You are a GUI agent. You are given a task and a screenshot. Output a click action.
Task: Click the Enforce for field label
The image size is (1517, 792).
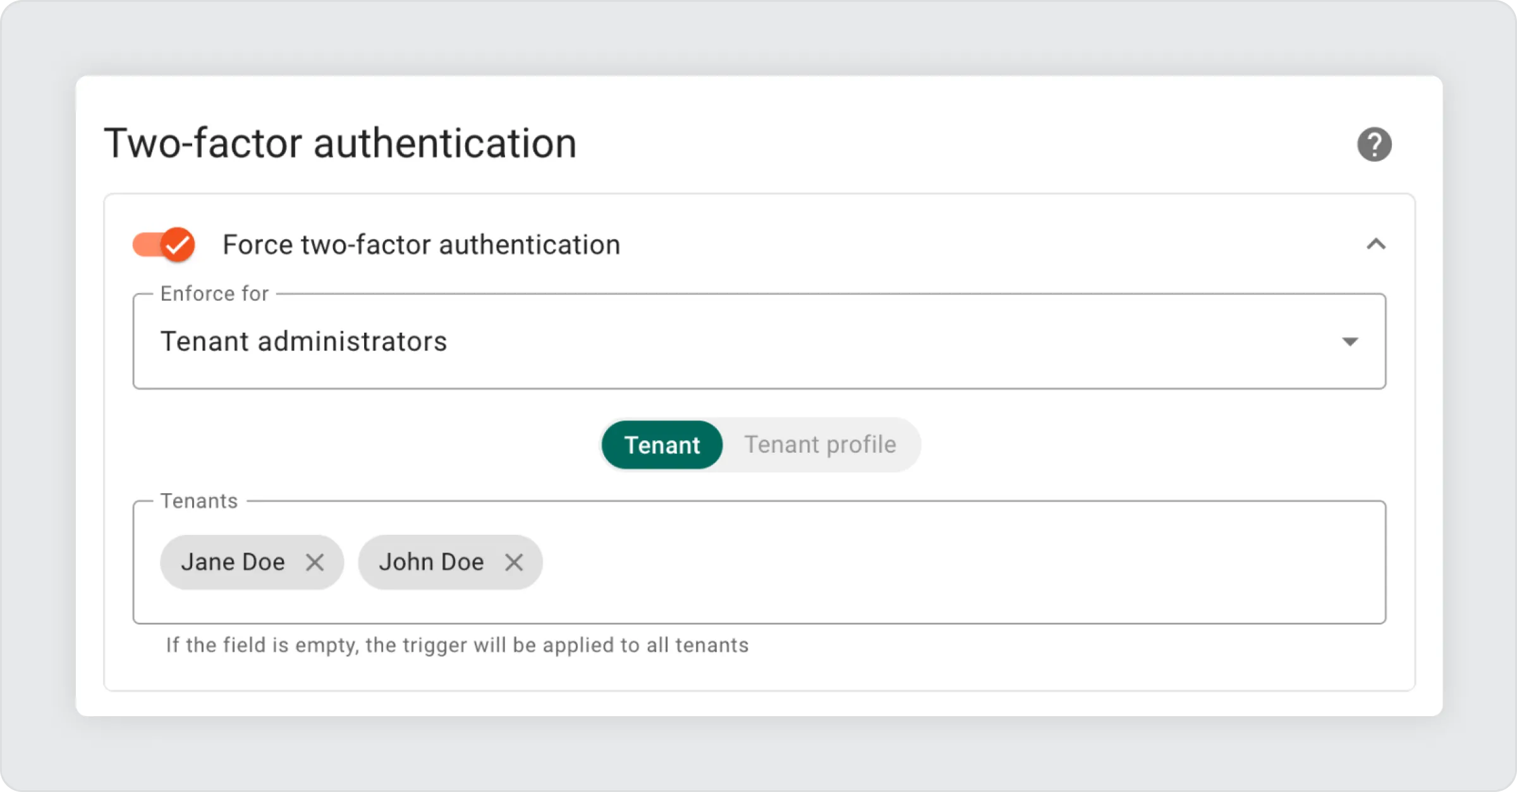(214, 294)
